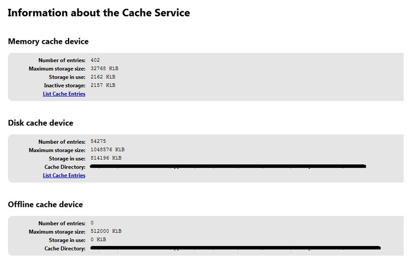The width and height of the screenshot is (408, 268).
Task: Click the 'Inactive storage:' label
Action: coord(65,85)
